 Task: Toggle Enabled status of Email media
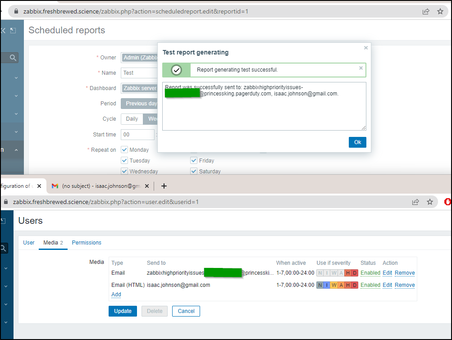coord(370,273)
